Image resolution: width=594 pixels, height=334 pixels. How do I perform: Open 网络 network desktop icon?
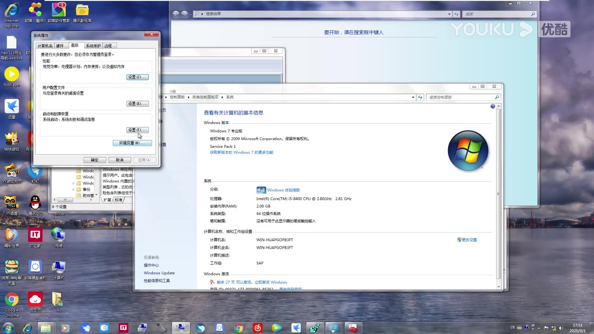click(x=58, y=237)
